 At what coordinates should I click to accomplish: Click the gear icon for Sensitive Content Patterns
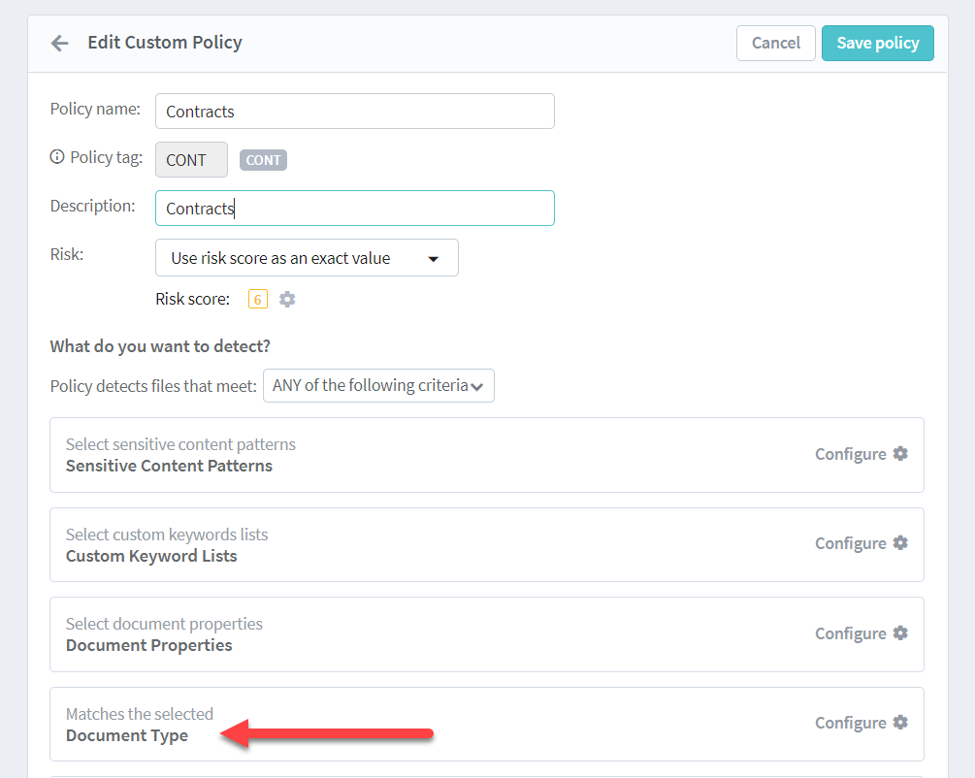[x=900, y=454]
